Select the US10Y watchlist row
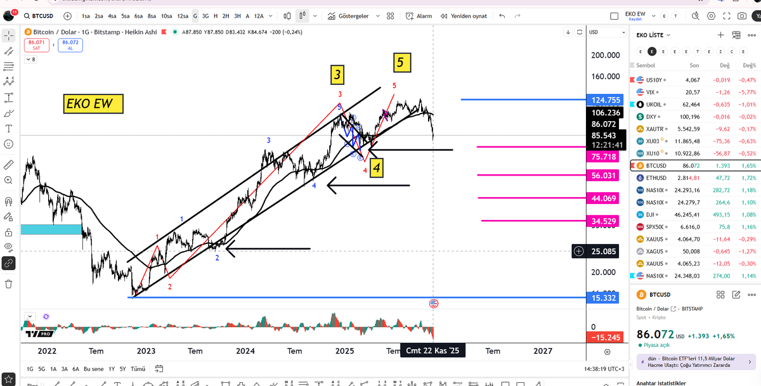Image resolution: width=761 pixels, height=386 pixels. [x=695, y=80]
